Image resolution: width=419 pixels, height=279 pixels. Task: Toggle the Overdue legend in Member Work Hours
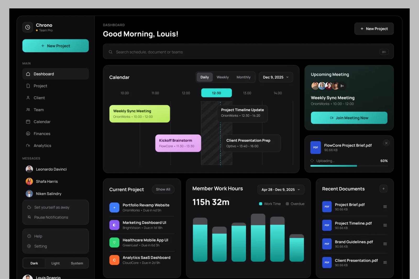[295, 204]
